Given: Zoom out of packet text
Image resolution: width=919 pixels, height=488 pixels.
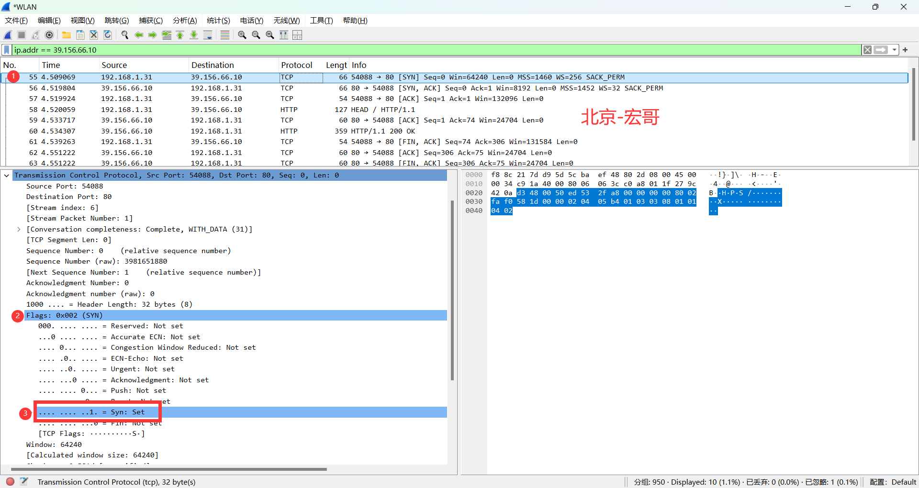Looking at the screenshot, I should (x=256, y=35).
